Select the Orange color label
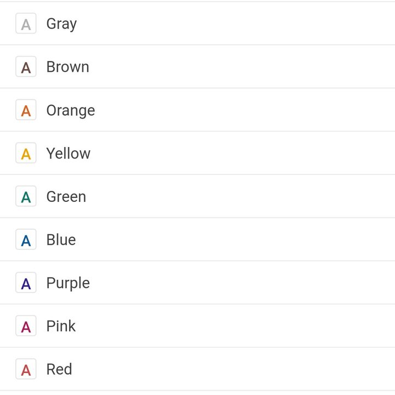 (71, 111)
